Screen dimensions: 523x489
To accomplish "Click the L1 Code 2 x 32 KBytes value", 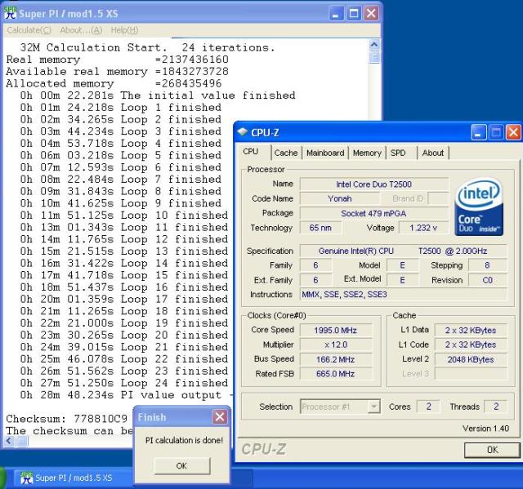I will [x=471, y=345].
